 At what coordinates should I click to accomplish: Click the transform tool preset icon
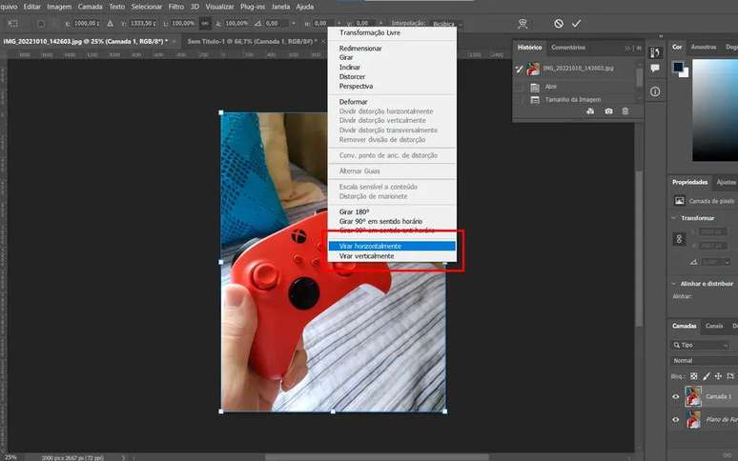pos(13,23)
